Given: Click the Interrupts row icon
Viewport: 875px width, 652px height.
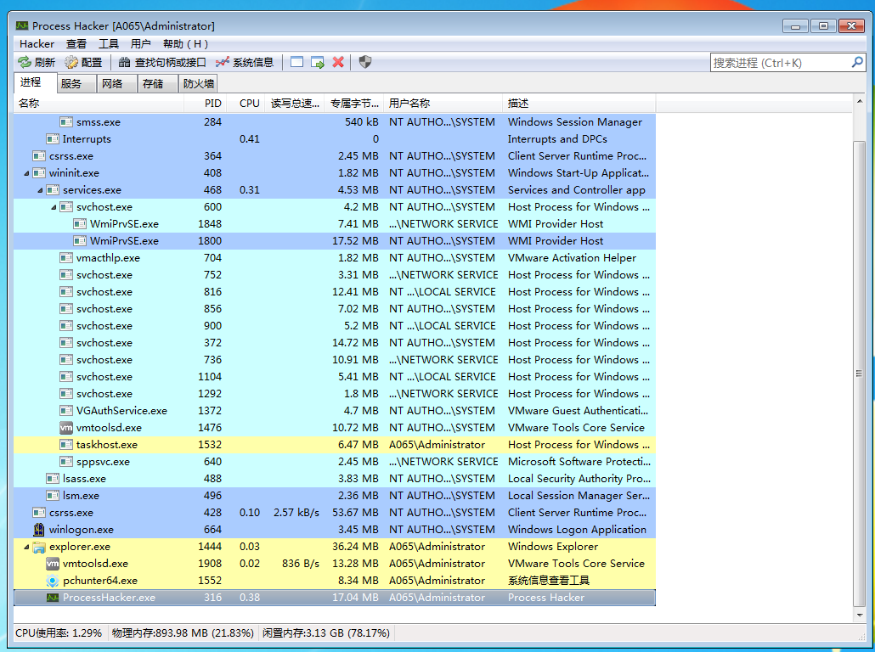Looking at the screenshot, I should coord(53,139).
